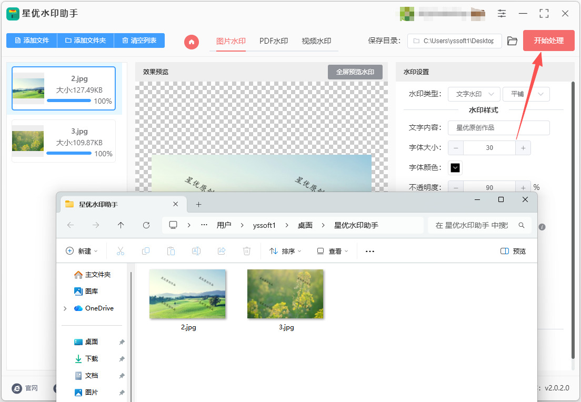Click the Copy icon in Explorer toolbar
This screenshot has width=581, height=402.
coord(146,251)
